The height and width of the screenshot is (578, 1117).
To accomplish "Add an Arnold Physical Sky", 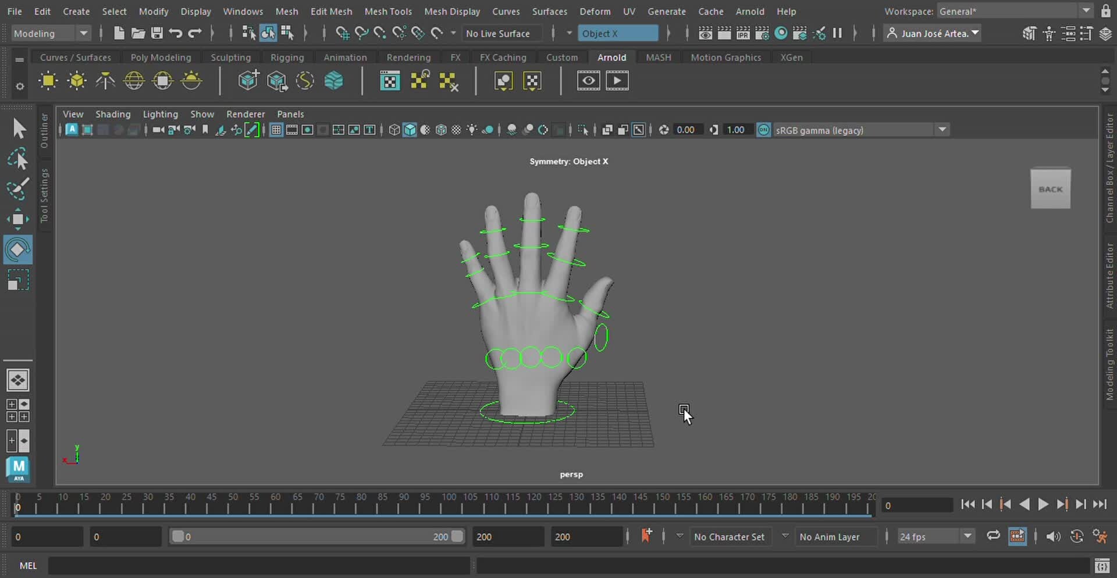I will (x=192, y=80).
